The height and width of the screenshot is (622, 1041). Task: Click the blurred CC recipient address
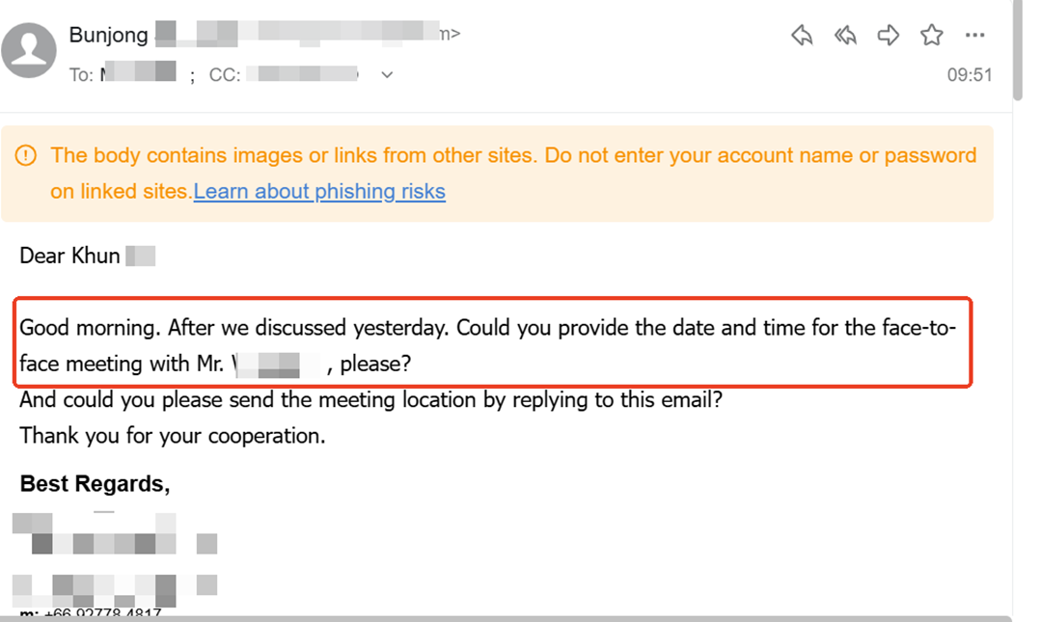(302, 74)
